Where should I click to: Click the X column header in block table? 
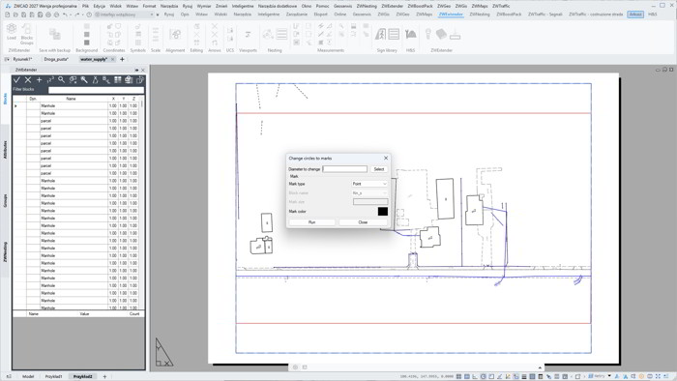point(113,99)
